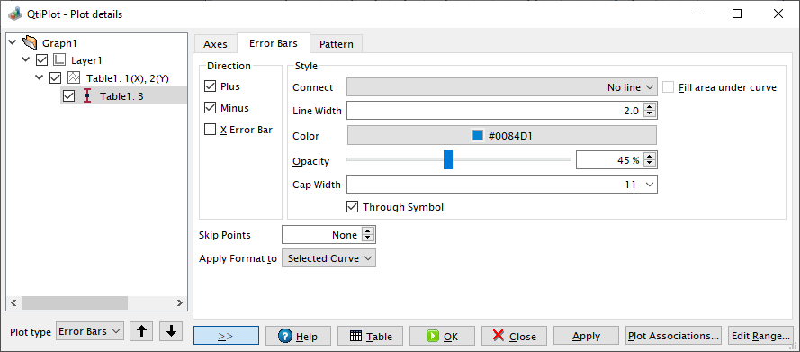
Task: Switch to the Axes tab
Action: (215, 44)
